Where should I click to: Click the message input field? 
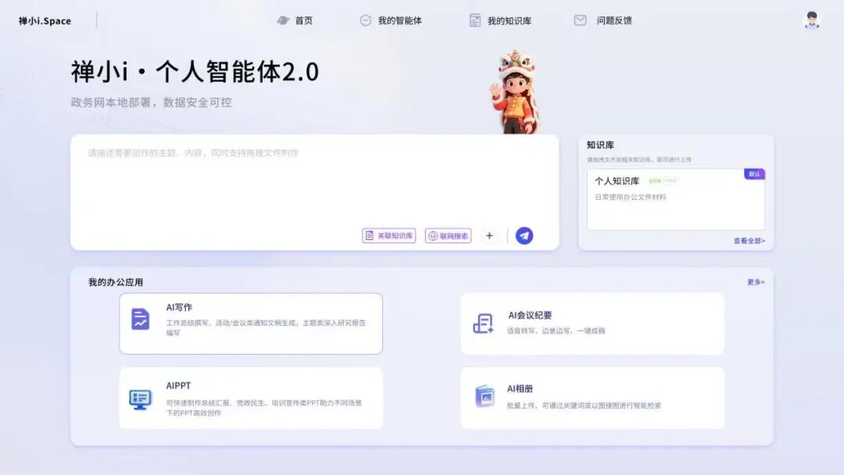(x=313, y=180)
